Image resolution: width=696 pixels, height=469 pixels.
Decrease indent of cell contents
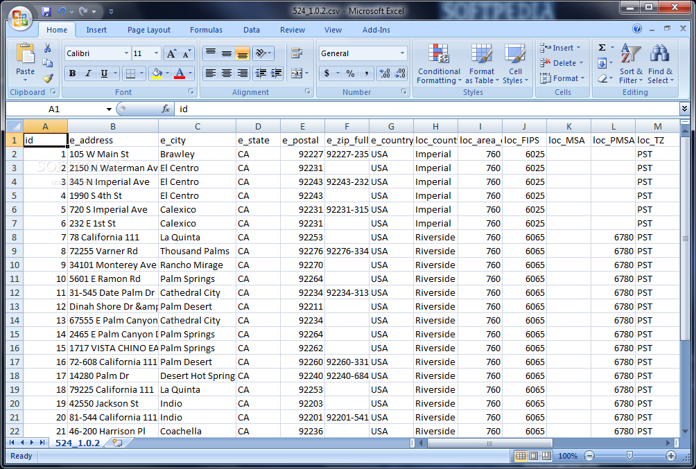[x=261, y=73]
